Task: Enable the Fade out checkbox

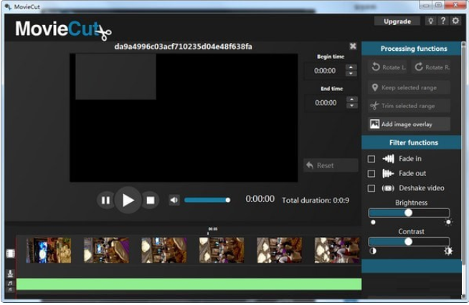Action: coord(371,174)
